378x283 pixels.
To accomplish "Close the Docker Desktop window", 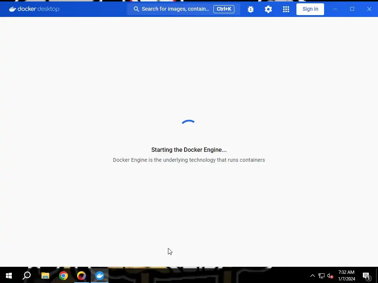I will [x=369, y=9].
